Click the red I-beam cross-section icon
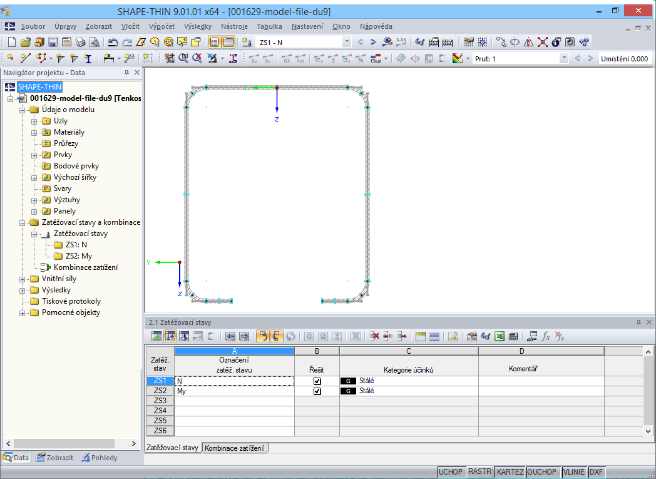 233,59
